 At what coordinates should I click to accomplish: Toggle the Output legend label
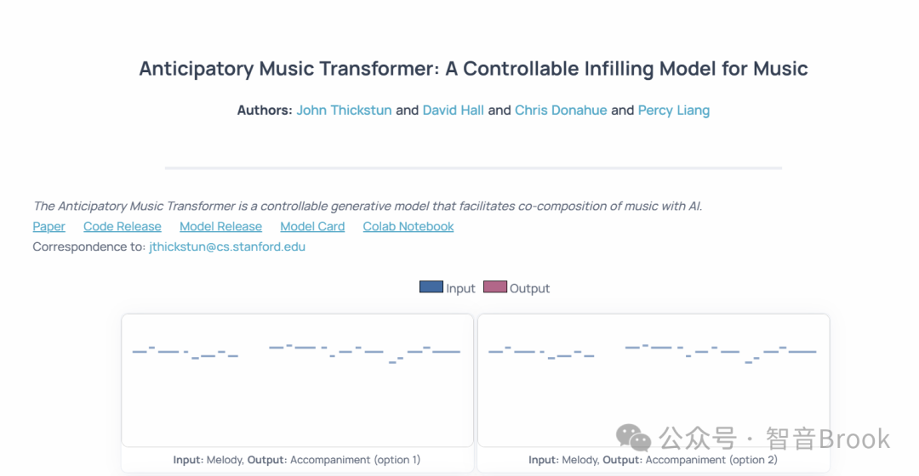coord(529,288)
